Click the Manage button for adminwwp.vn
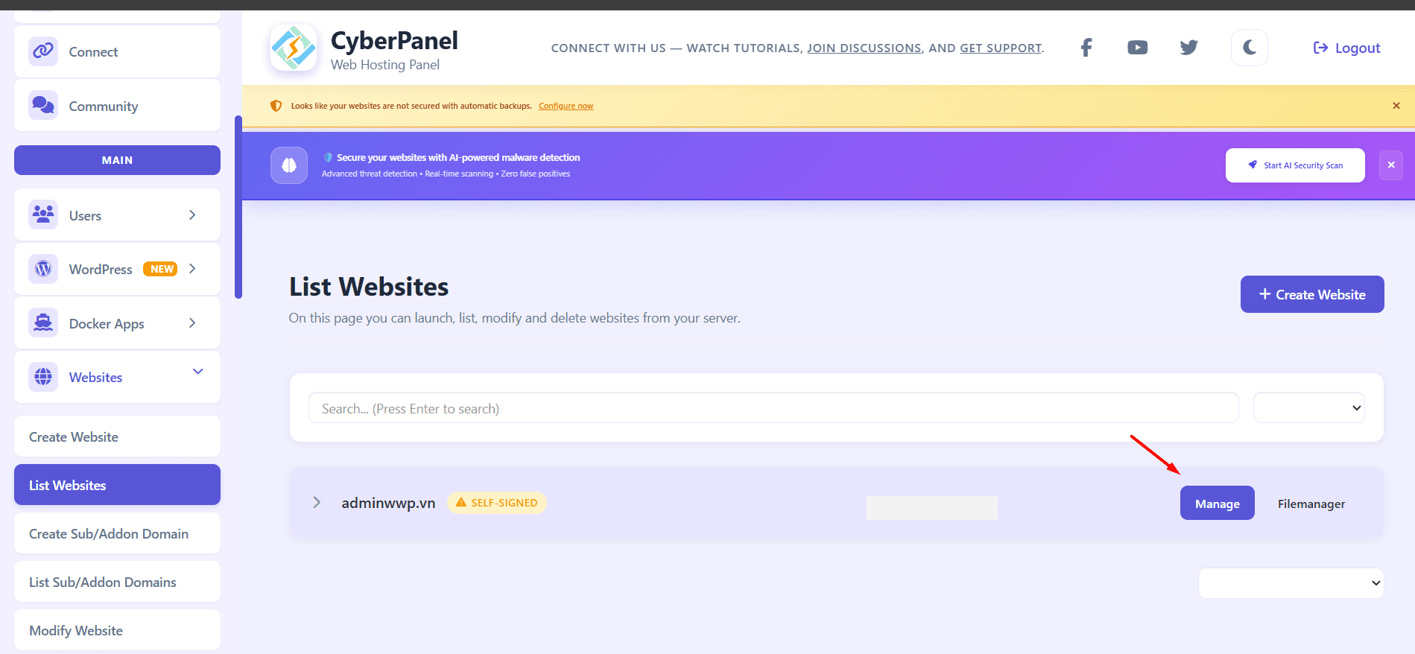 pos(1217,504)
